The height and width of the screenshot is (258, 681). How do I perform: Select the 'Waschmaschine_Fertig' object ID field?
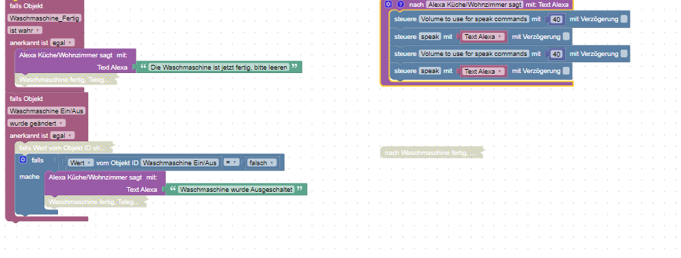click(x=45, y=18)
